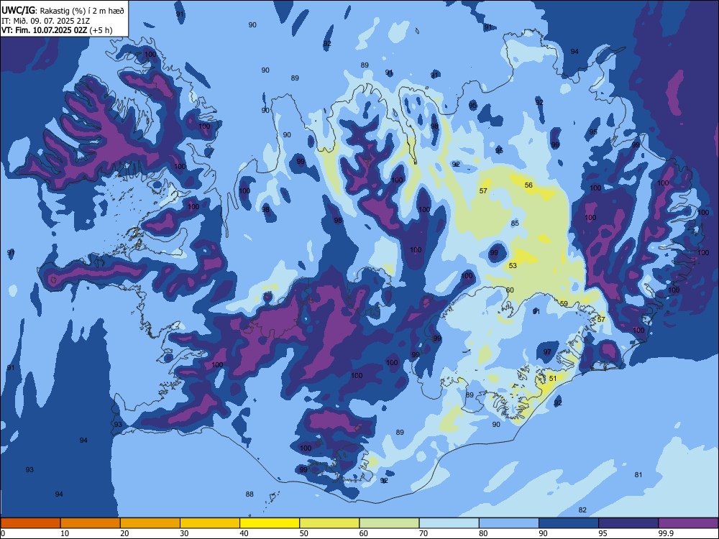Click the '97' humidity value on the map
The height and width of the screenshot is (539, 719).
(547, 351)
